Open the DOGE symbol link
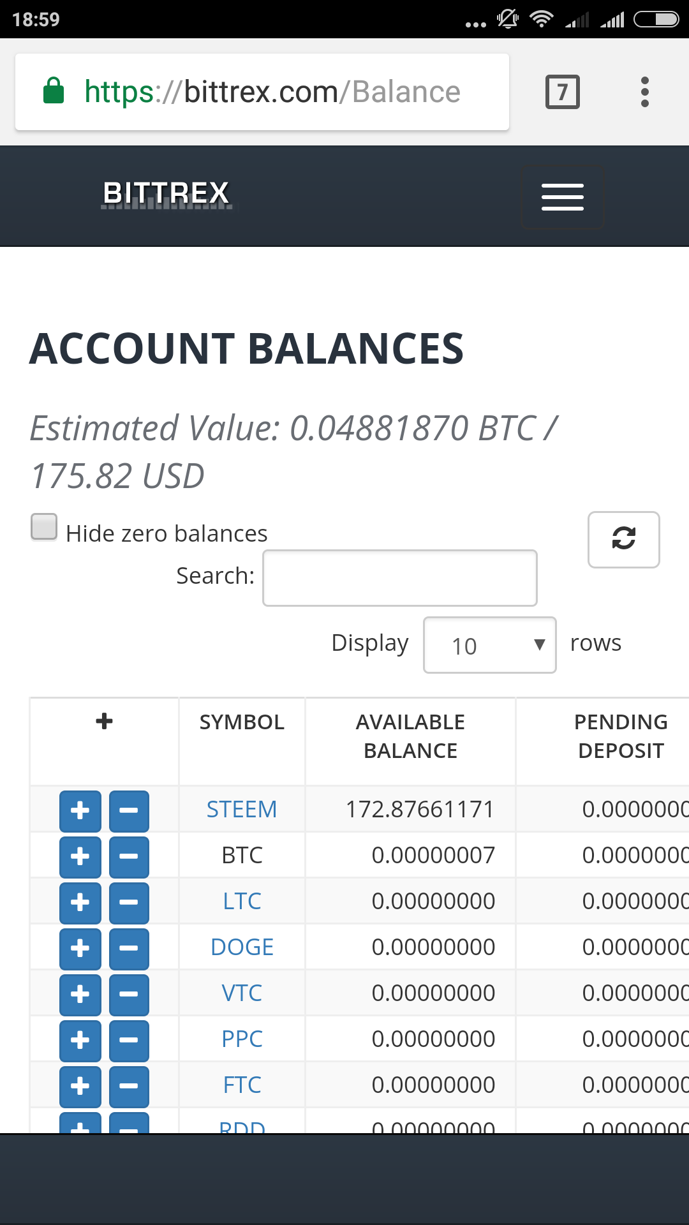Viewport: 689px width, 1225px height. click(x=242, y=947)
